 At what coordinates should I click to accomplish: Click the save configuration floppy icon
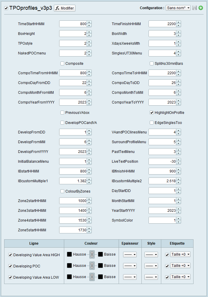194,8
